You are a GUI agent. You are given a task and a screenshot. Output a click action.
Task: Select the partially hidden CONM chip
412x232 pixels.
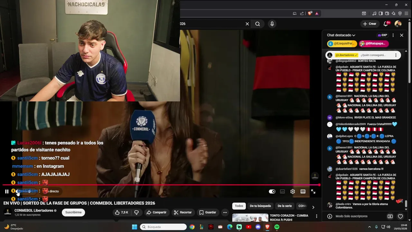[x=302, y=206]
